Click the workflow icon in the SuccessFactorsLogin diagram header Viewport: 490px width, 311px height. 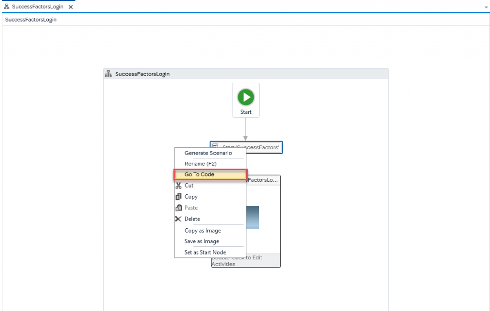pyautogui.click(x=109, y=74)
